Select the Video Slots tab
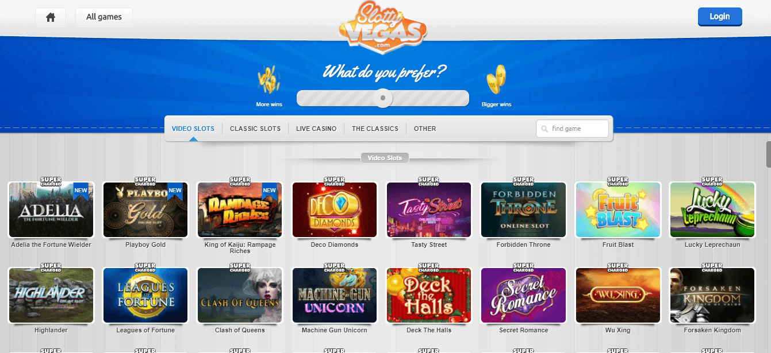Screen dimensions: 771x353 (x=193, y=129)
